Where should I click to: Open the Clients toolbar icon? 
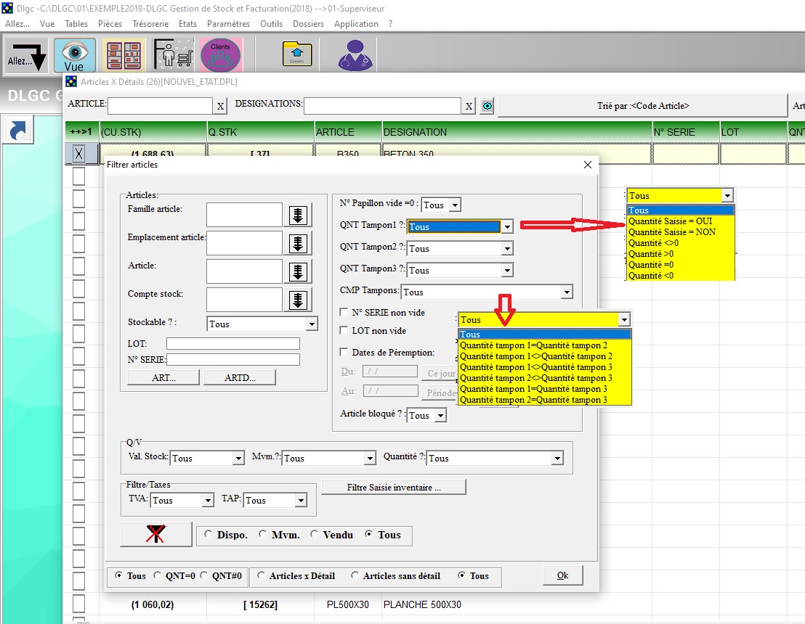220,55
